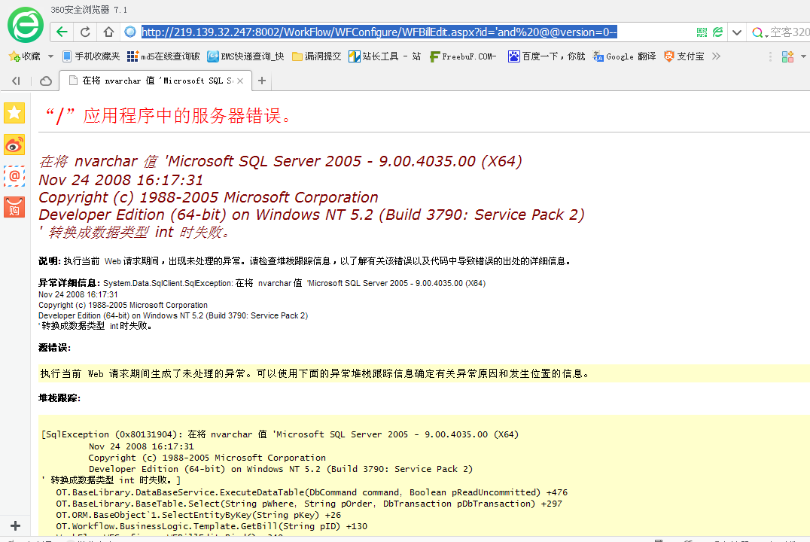The height and width of the screenshot is (542, 810).
Task: Show more bookmarks with chevron
Action: [716, 56]
